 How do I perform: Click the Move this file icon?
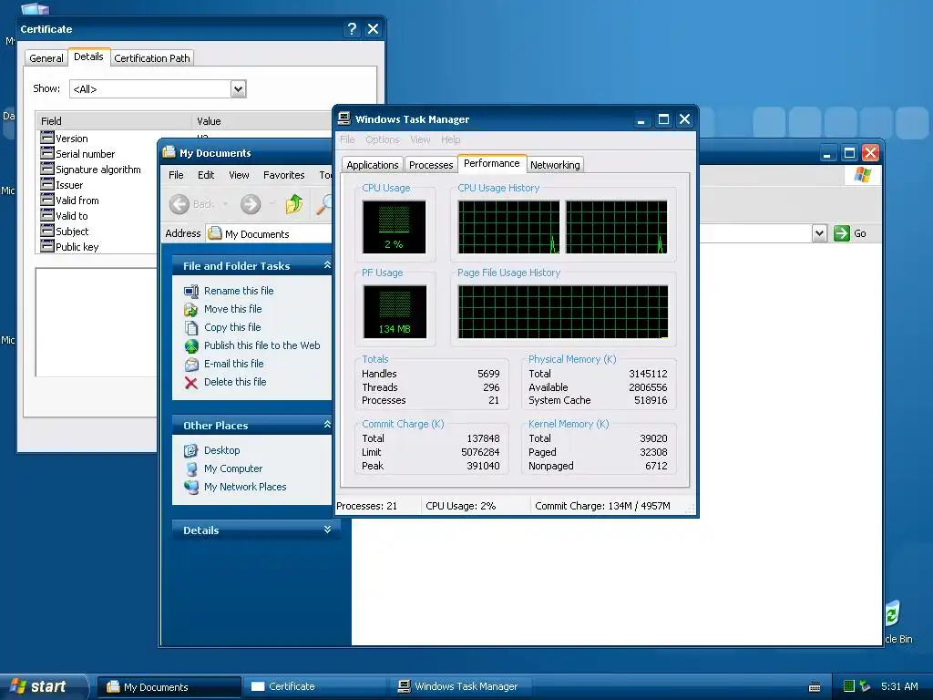click(x=191, y=310)
